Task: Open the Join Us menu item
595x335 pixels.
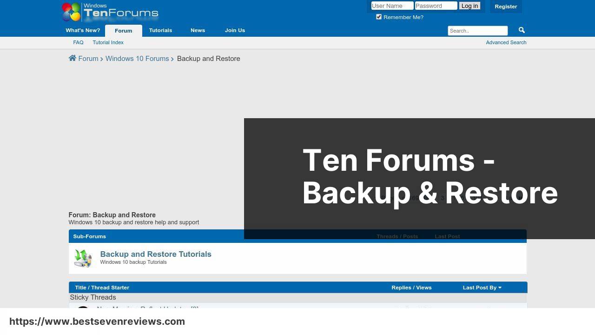Action: coord(235,30)
